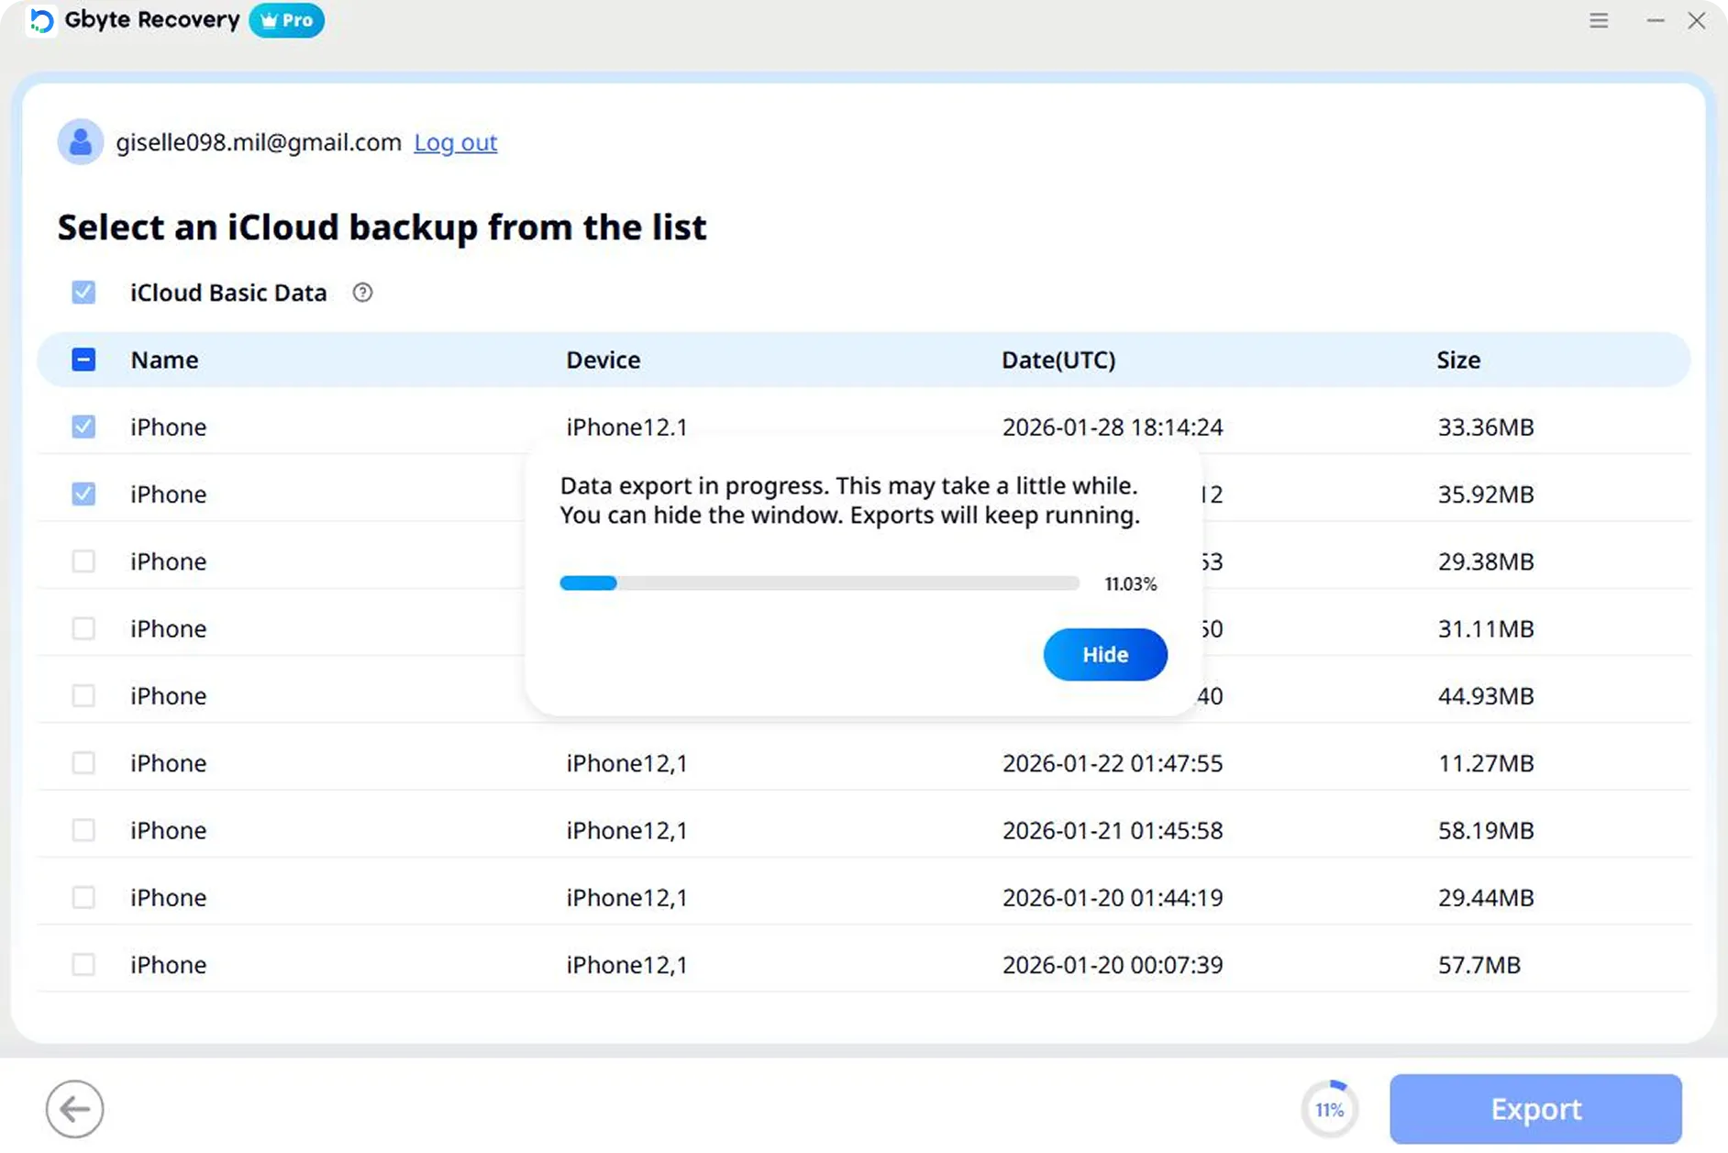Click the 11.27MB size cell

1486,763
